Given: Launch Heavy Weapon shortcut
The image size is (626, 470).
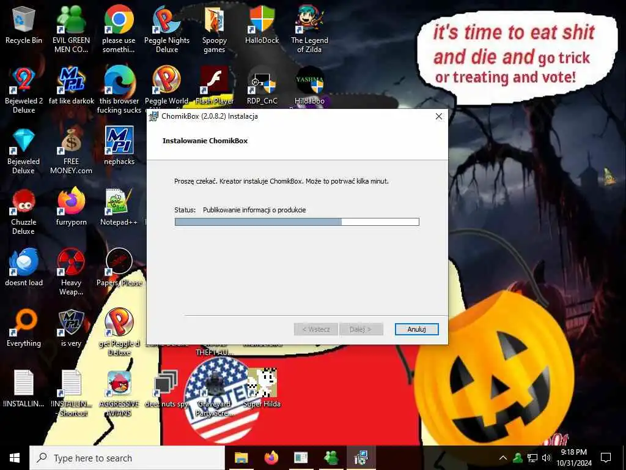Looking at the screenshot, I should tap(71, 272).
